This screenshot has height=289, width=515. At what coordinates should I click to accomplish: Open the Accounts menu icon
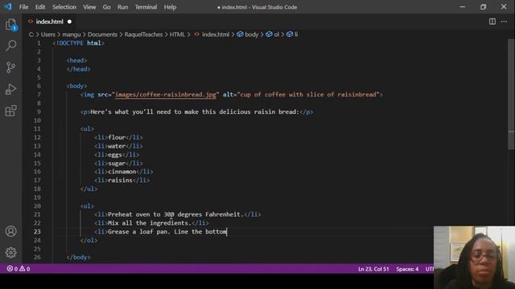point(10,231)
